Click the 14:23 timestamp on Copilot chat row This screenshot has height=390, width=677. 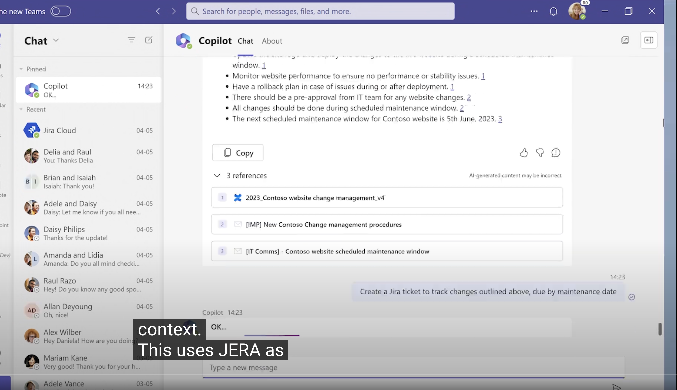tap(145, 86)
